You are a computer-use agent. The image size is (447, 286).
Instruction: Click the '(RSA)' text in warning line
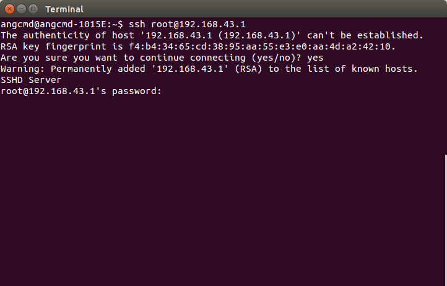tap(248, 69)
